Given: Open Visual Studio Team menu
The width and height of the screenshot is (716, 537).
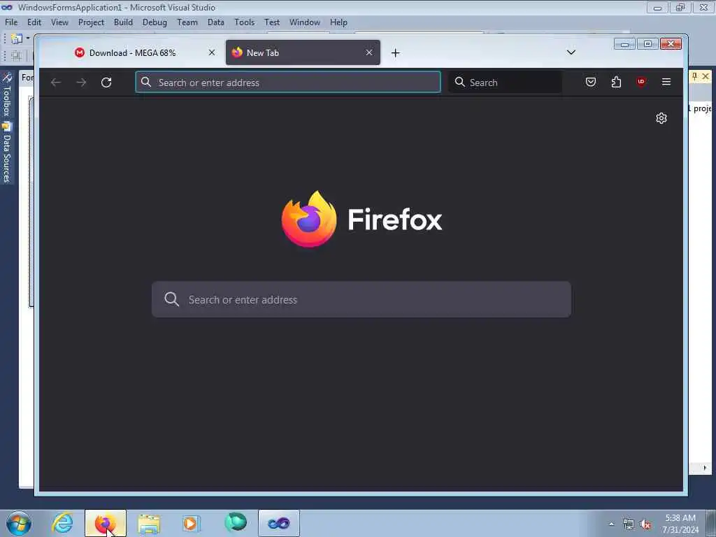Looking at the screenshot, I should click(187, 22).
